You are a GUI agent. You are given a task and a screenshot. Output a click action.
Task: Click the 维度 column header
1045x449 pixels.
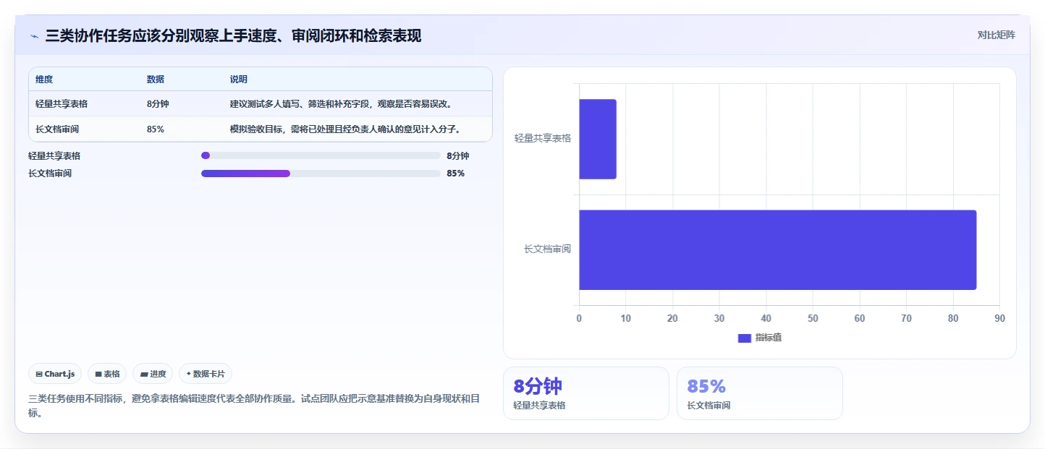click(x=44, y=80)
